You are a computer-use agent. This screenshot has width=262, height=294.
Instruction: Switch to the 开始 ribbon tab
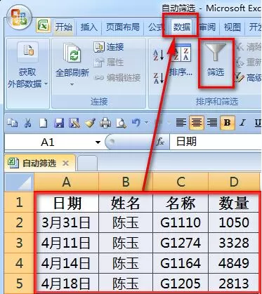coord(64,27)
